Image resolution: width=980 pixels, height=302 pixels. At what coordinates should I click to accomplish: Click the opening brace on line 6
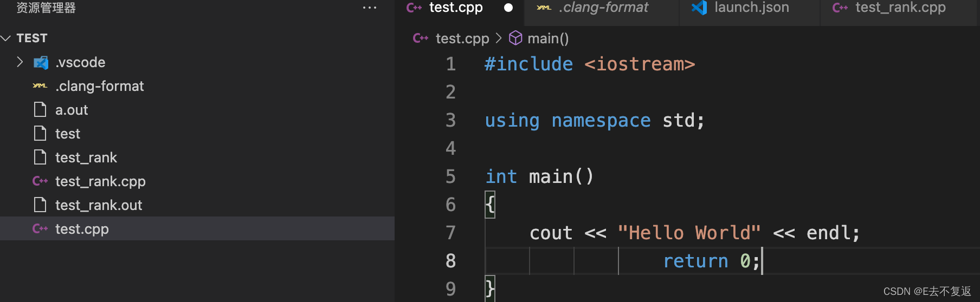[490, 205]
